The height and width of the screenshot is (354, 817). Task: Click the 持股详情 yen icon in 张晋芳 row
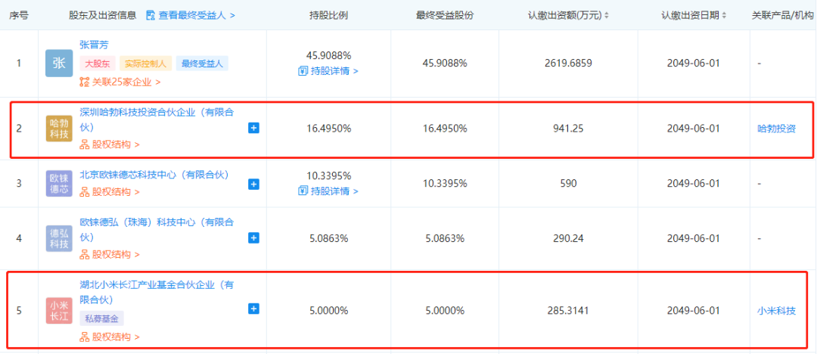303,70
